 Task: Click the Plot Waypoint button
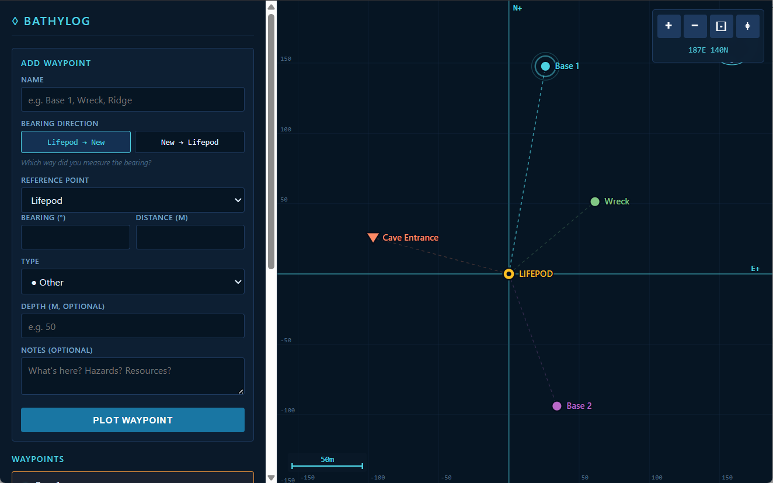tap(133, 420)
